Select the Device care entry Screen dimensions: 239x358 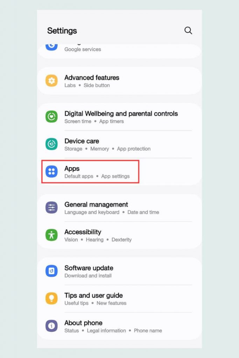coord(120,144)
